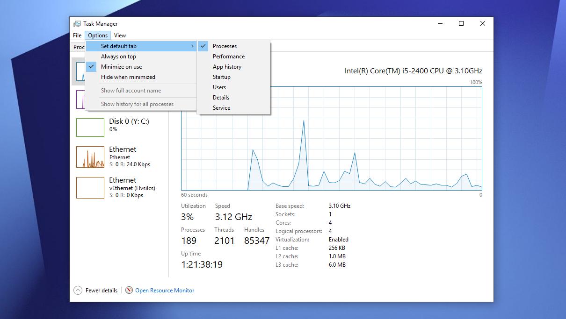566x319 pixels.
Task: Select Processes as default tab
Action: click(233, 46)
